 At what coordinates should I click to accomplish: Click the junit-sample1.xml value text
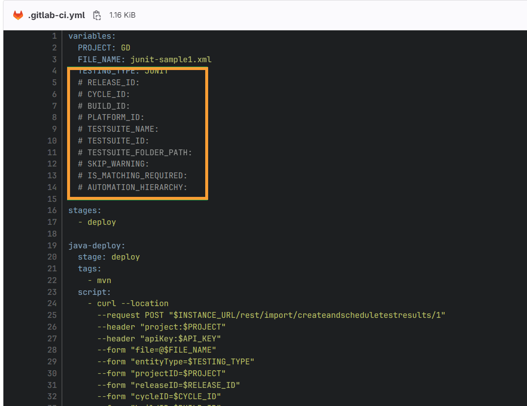pos(171,59)
